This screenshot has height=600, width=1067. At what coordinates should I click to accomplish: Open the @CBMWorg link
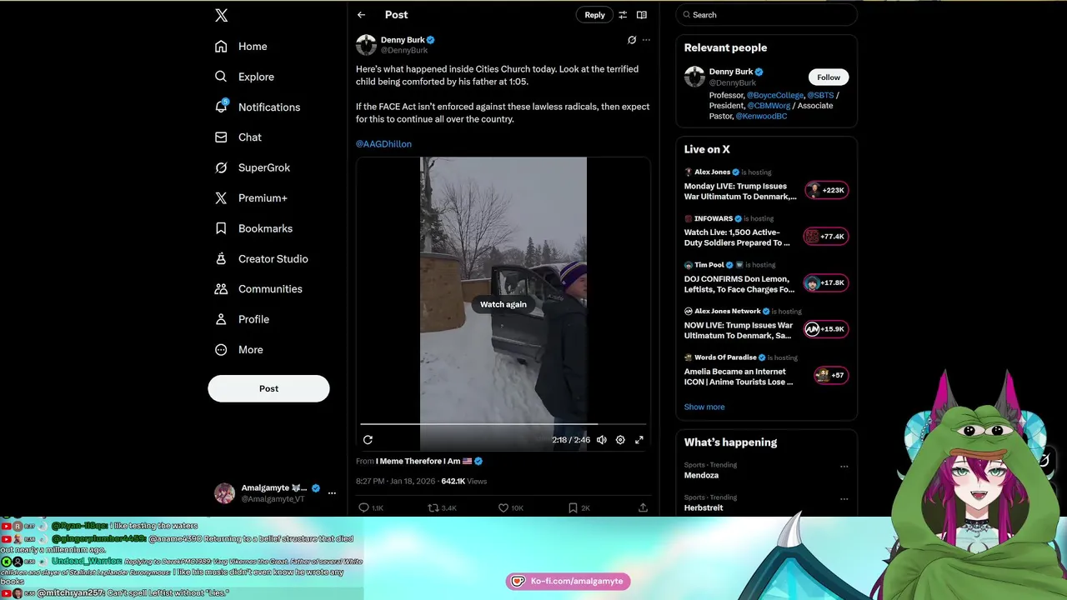(769, 106)
